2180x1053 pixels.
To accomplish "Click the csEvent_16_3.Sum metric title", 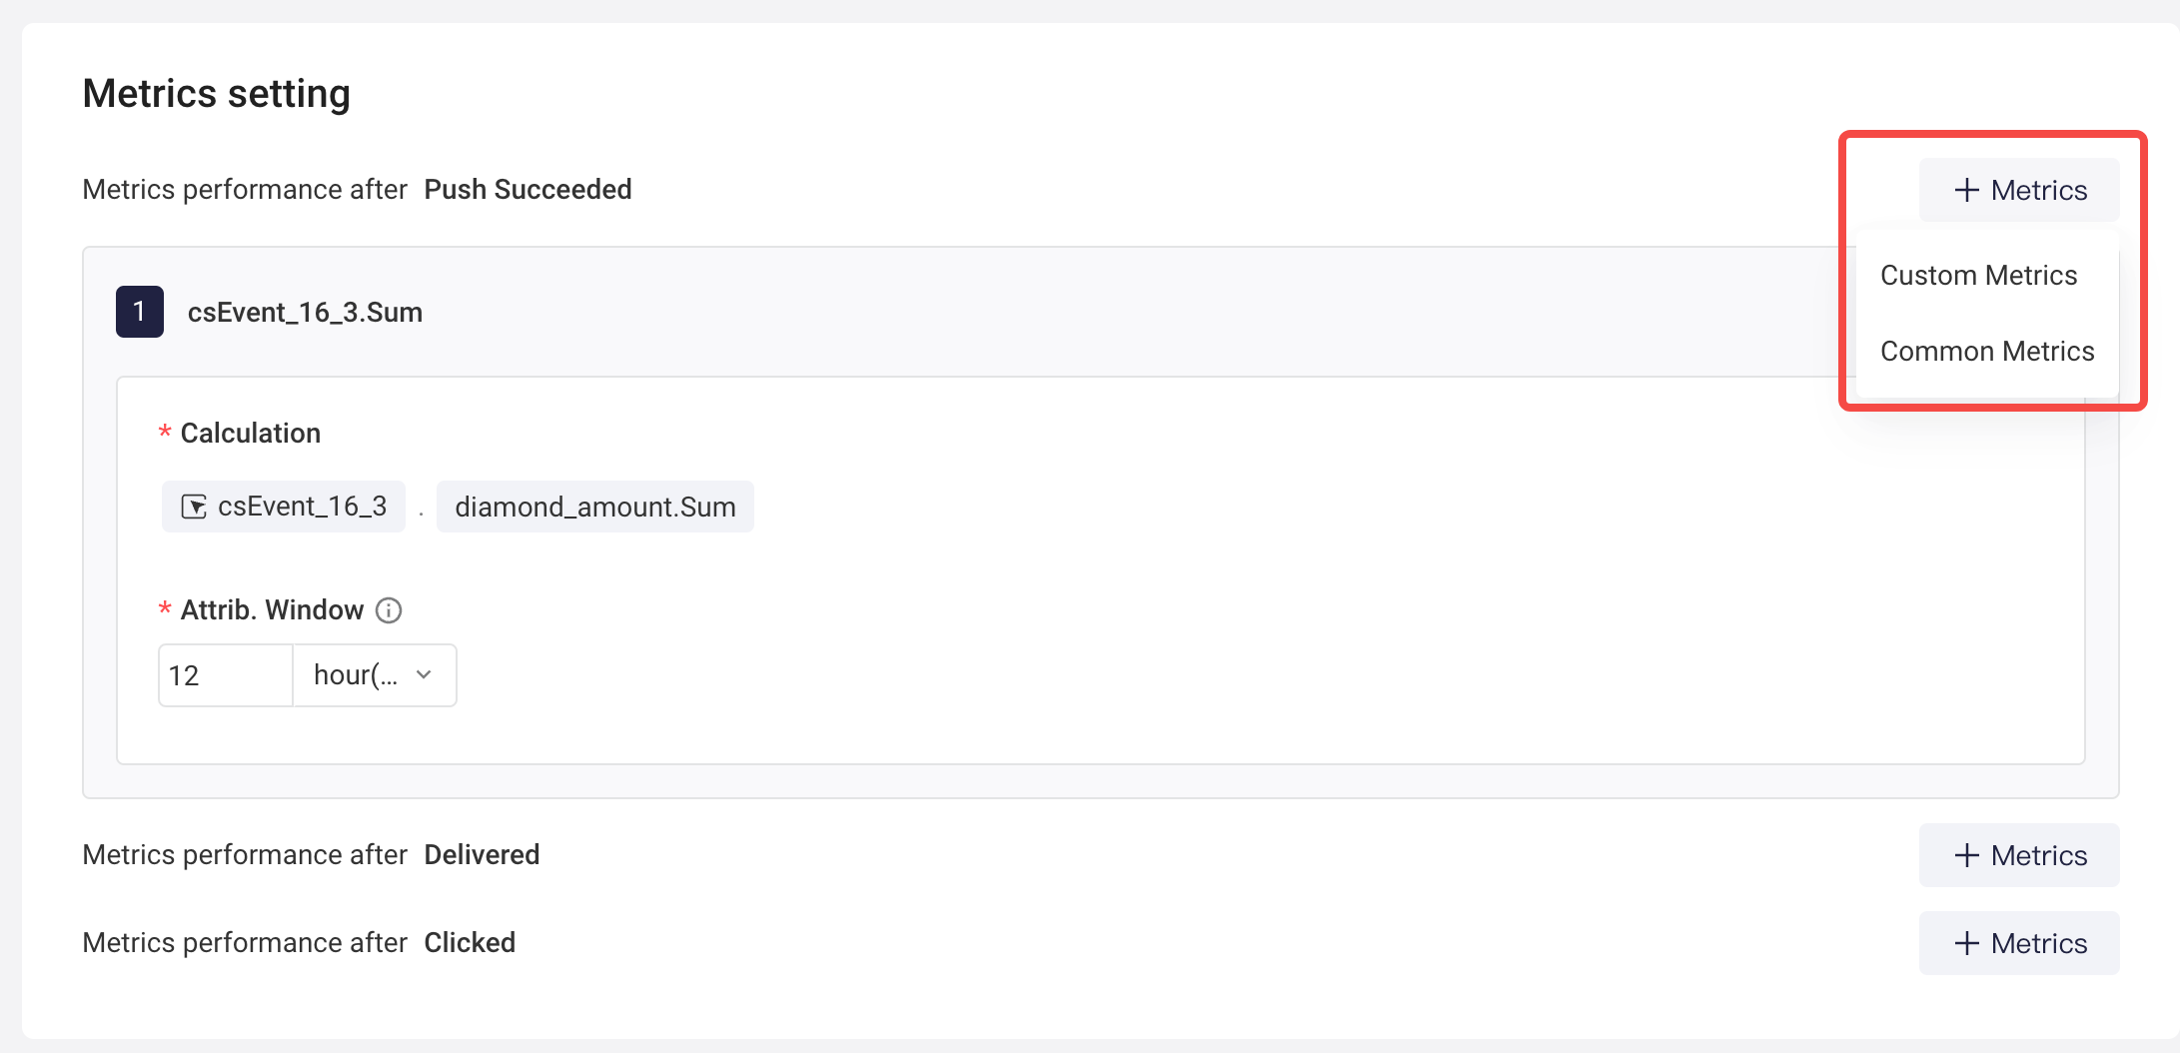I will pos(305,313).
